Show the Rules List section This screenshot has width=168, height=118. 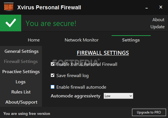coord(21,92)
